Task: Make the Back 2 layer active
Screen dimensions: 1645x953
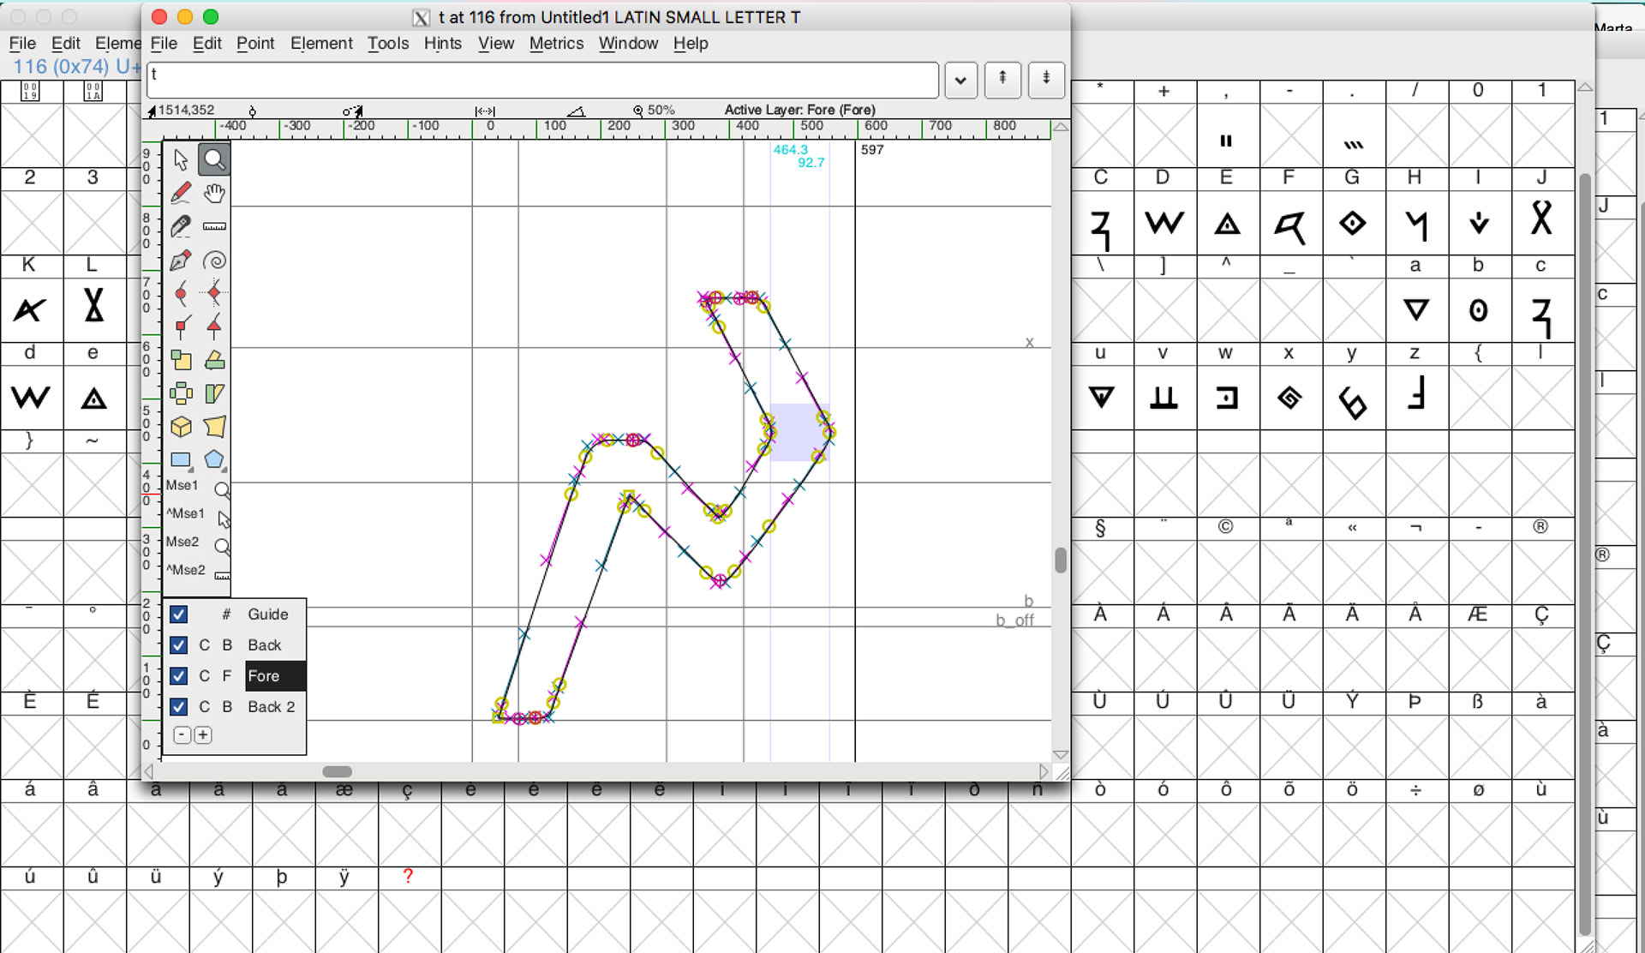Action: (x=271, y=707)
